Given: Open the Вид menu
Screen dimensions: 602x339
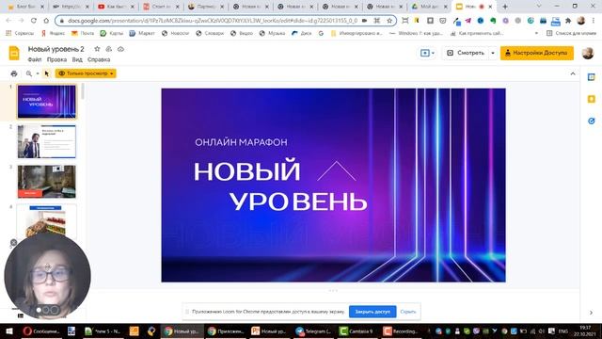Looking at the screenshot, I should (77, 59).
